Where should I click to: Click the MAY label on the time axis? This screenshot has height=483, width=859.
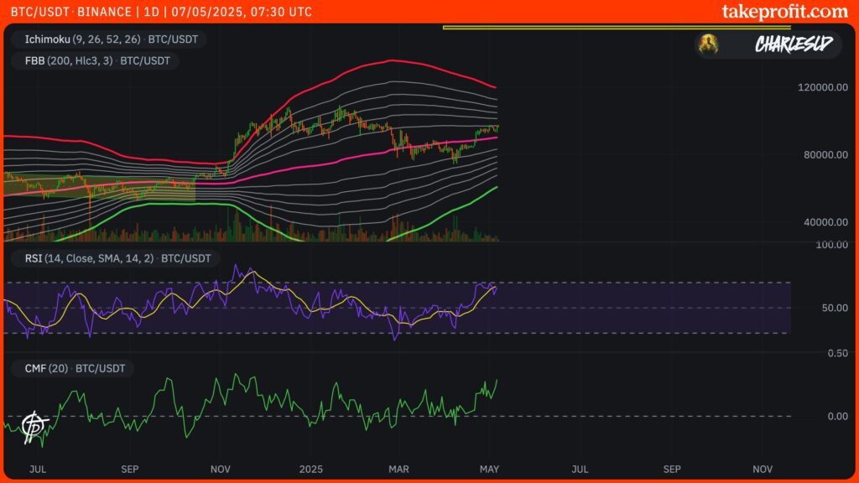point(491,470)
